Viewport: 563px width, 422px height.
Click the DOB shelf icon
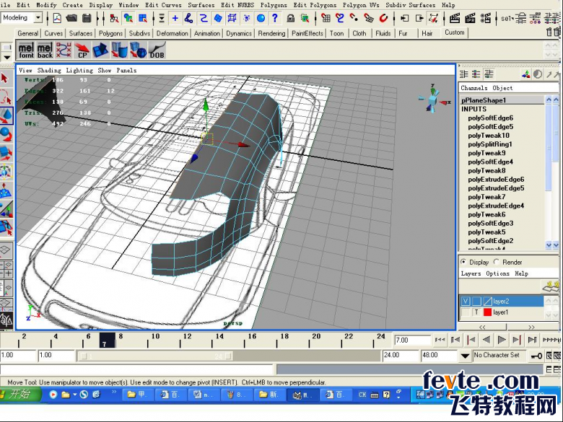[x=157, y=50]
